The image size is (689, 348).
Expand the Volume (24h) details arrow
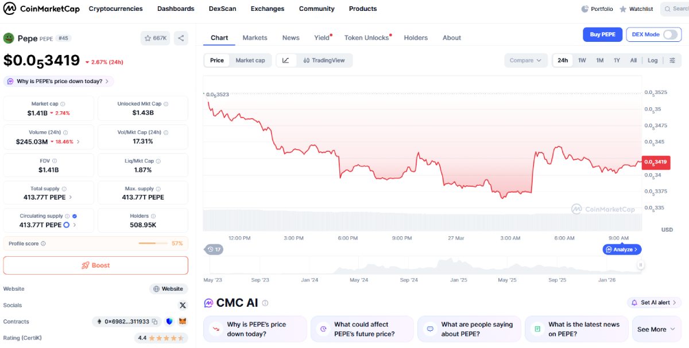[x=78, y=142]
